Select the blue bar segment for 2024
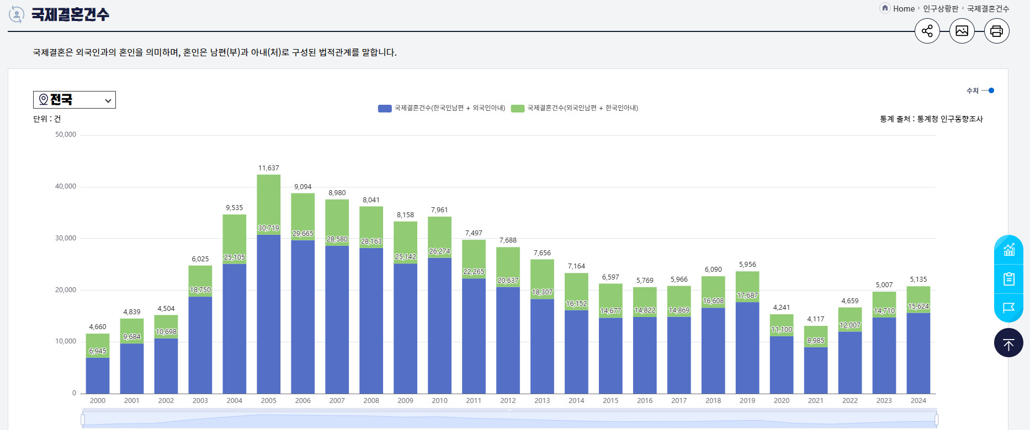The width and height of the screenshot is (1030, 430). point(918,353)
